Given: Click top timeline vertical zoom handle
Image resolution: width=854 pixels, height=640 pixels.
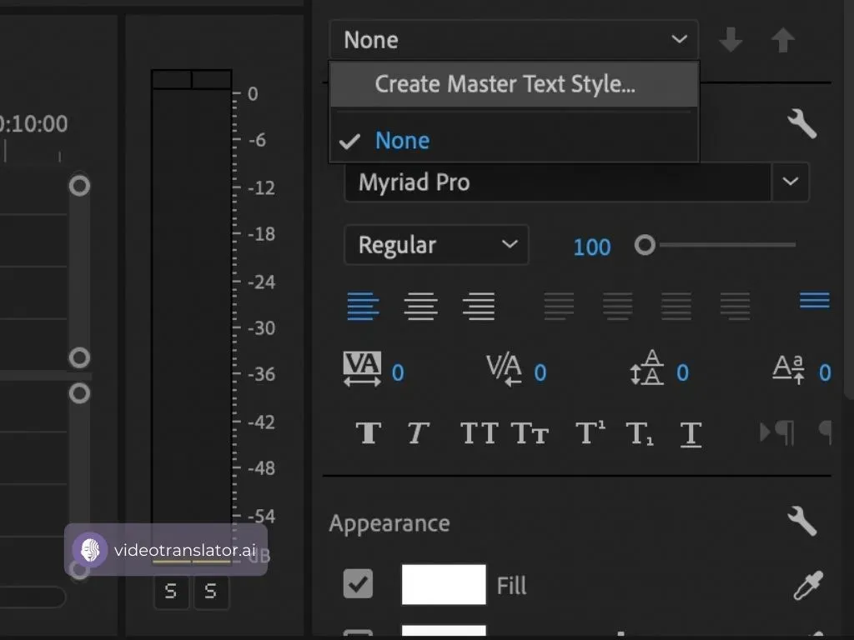Looking at the screenshot, I should pos(79,186).
